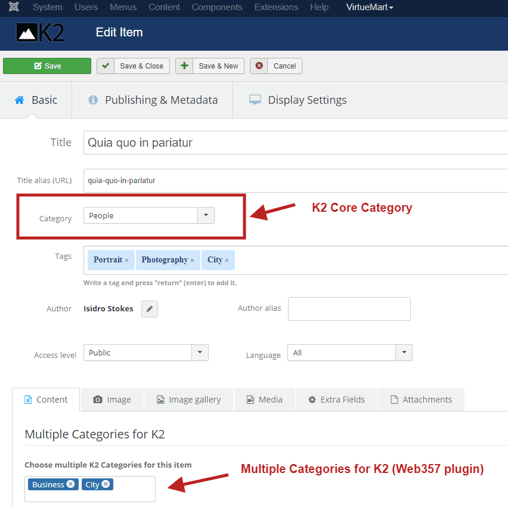Click the Cancel button

275,66
